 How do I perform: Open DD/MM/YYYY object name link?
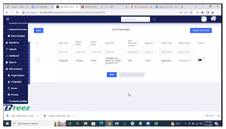pyautogui.click(x=185, y=61)
